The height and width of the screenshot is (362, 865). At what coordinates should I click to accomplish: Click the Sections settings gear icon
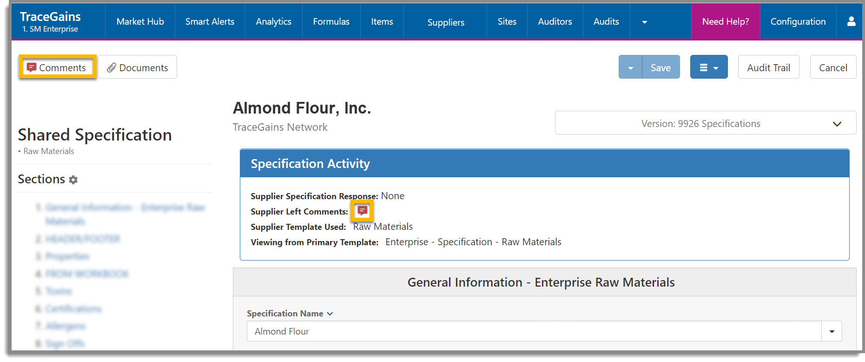[73, 180]
